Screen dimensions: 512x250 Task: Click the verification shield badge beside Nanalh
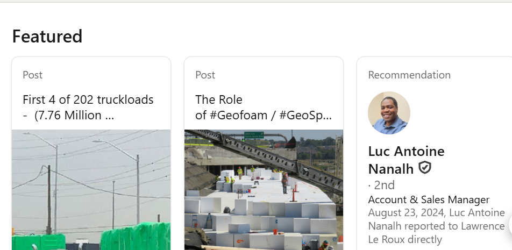pyautogui.click(x=425, y=168)
